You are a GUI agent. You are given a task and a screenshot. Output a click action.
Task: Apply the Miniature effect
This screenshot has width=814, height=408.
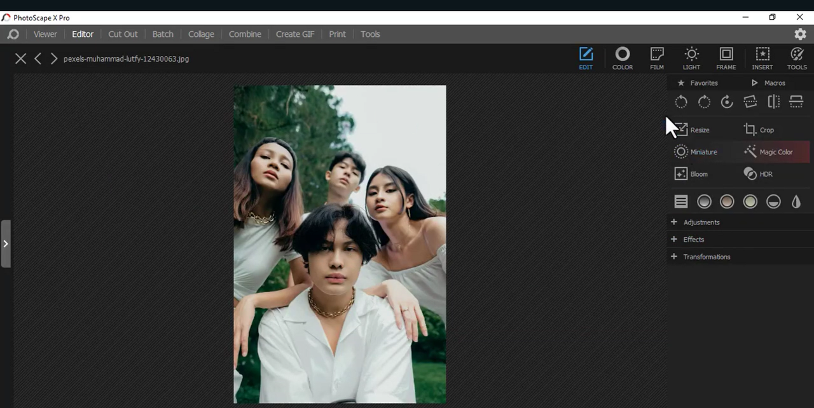pyautogui.click(x=696, y=152)
